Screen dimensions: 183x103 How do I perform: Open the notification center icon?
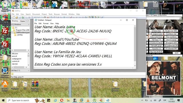[178, 100]
